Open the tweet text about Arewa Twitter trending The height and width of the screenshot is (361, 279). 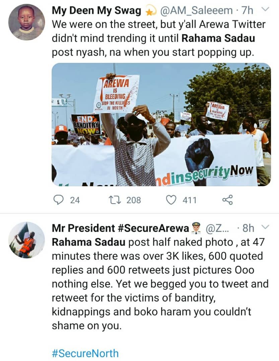tap(158, 38)
